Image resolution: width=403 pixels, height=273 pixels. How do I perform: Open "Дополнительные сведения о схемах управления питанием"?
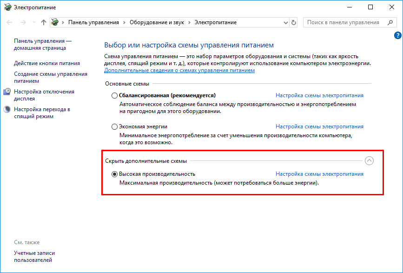point(179,70)
